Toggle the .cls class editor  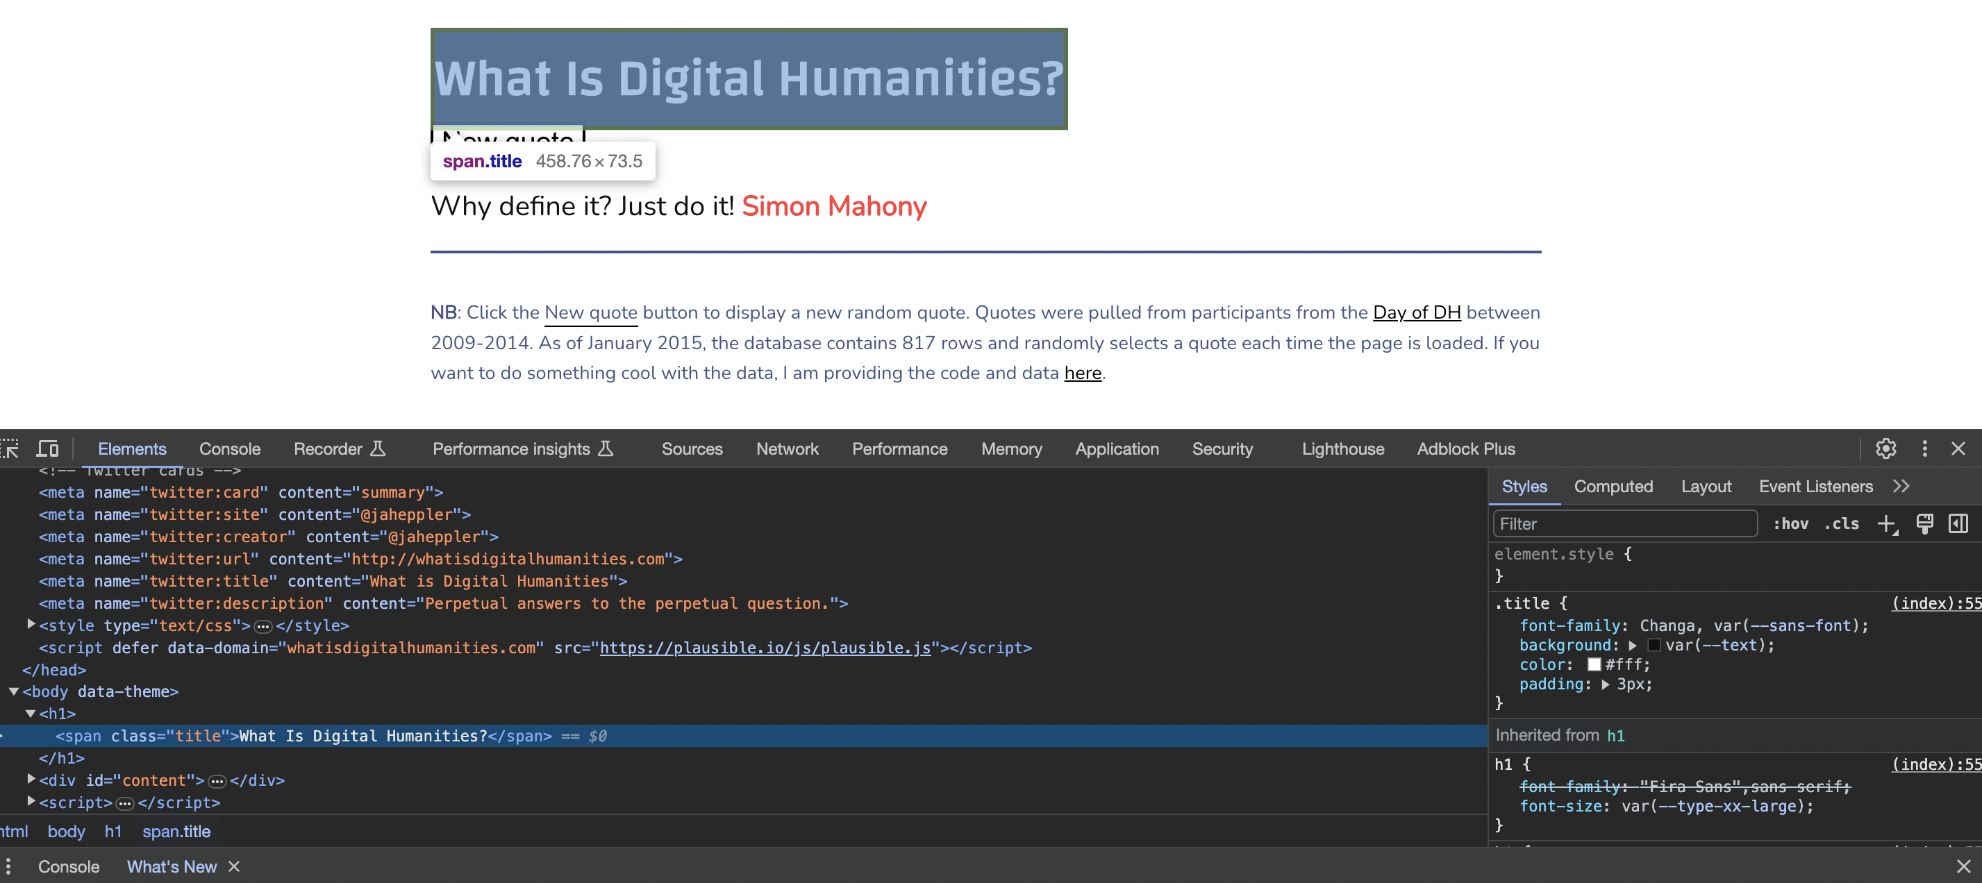1841,524
